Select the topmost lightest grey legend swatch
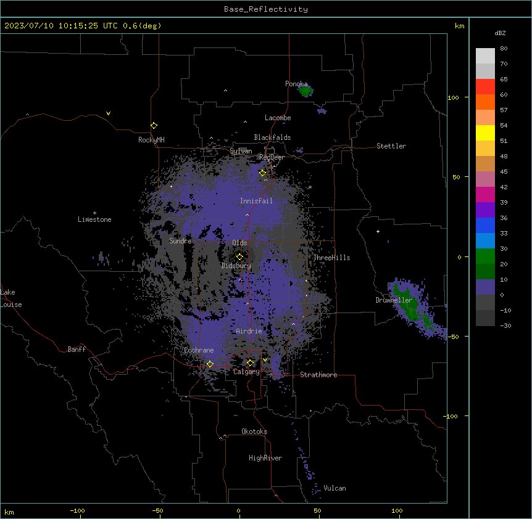This screenshot has height=519, width=532. click(485, 56)
